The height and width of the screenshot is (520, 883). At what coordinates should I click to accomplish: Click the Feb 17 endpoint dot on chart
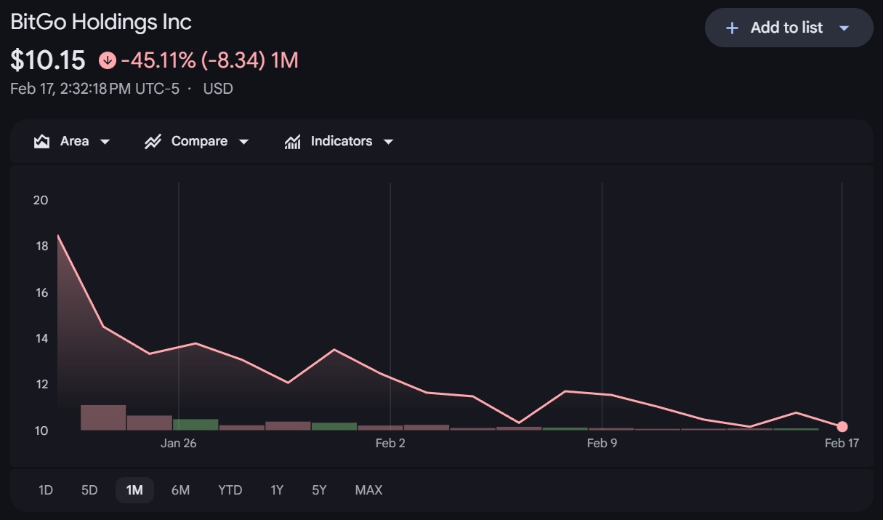pos(842,427)
